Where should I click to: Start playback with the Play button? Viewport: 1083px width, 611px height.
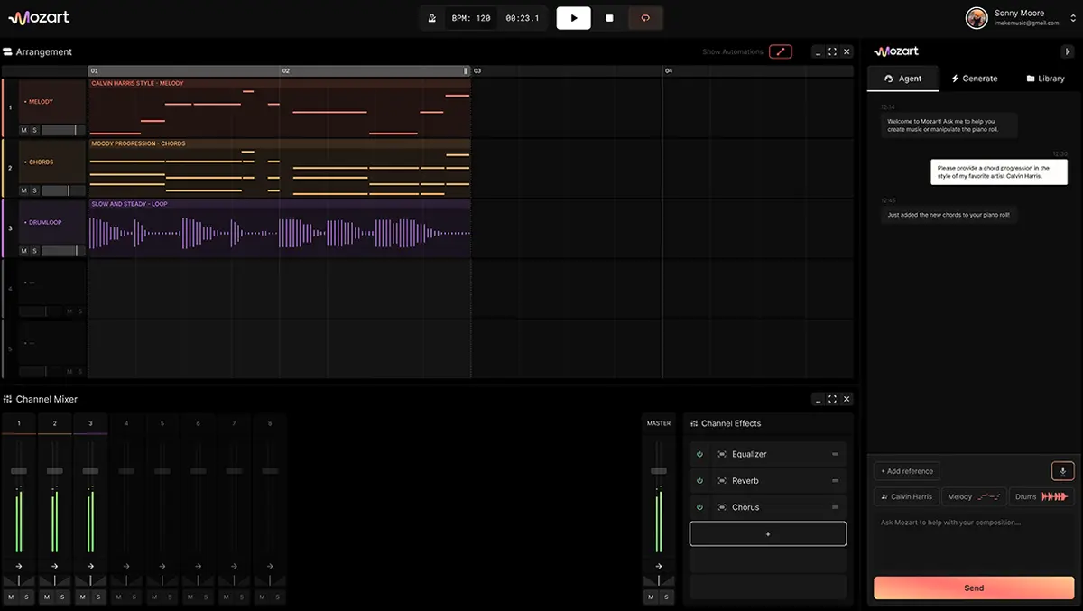573,18
